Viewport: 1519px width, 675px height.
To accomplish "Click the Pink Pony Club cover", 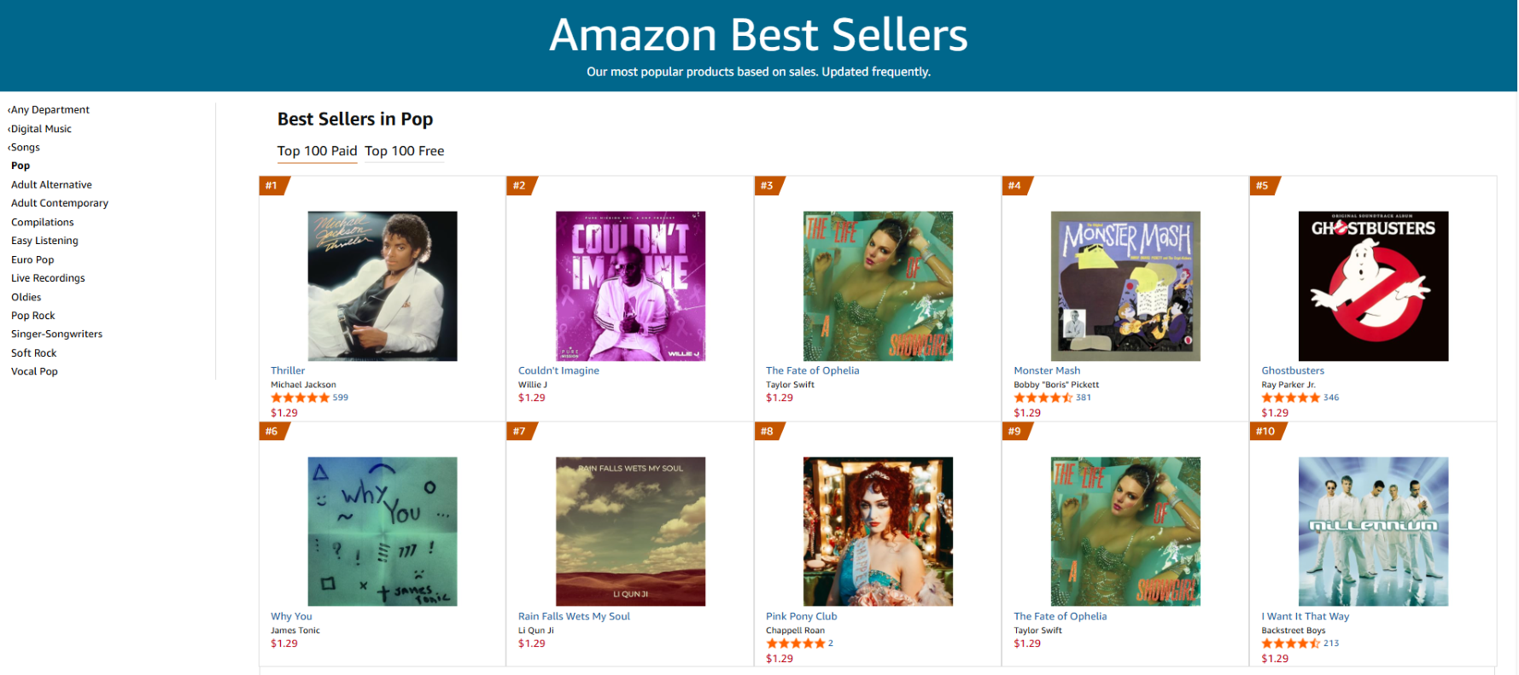I will pos(878,532).
